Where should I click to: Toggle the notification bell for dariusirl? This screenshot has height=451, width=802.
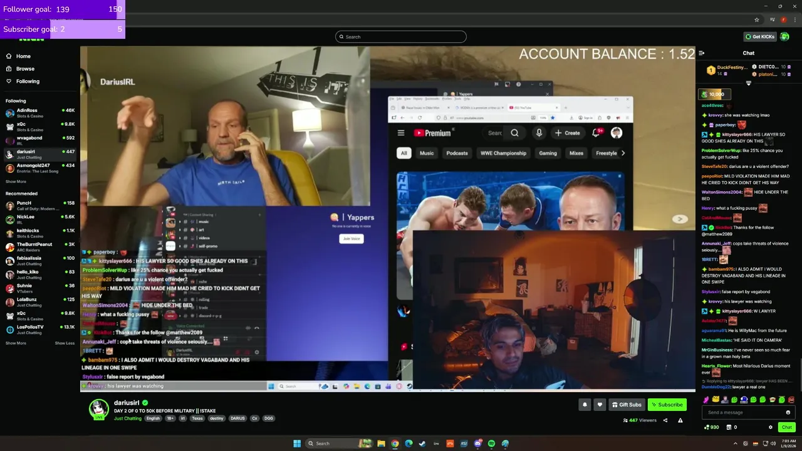[x=585, y=405]
